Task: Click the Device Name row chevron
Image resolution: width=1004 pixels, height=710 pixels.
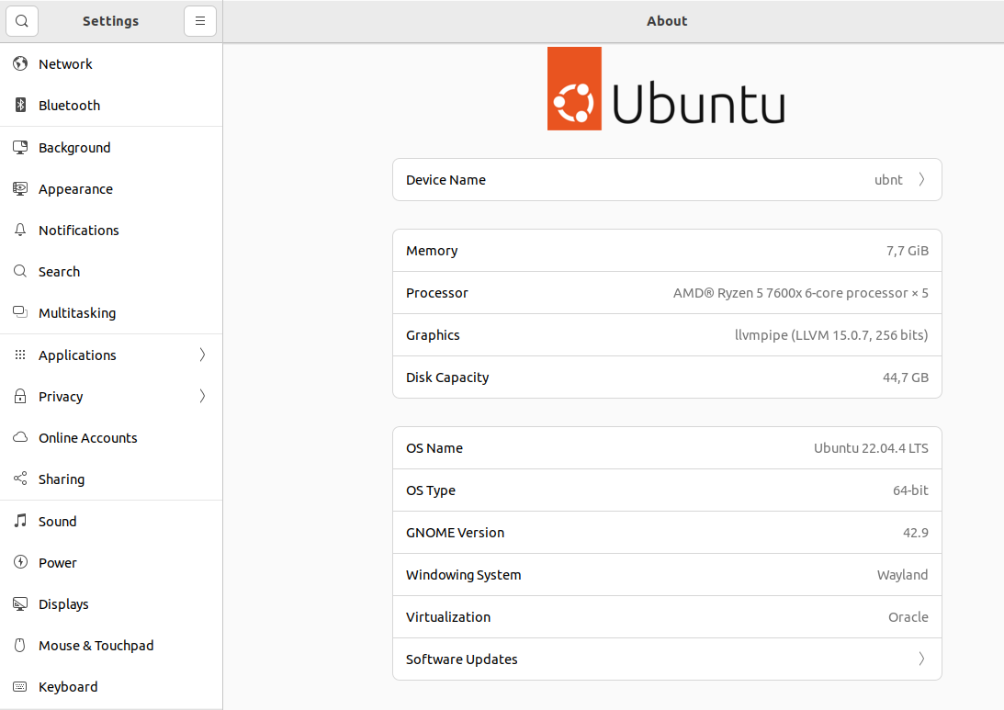Action: coord(922,180)
